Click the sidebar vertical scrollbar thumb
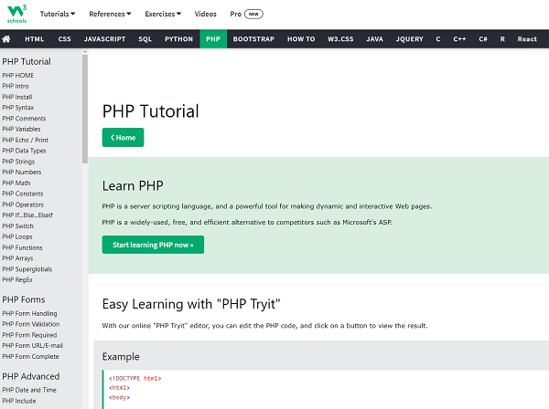Viewport: 549px width, 409px height. (85, 109)
